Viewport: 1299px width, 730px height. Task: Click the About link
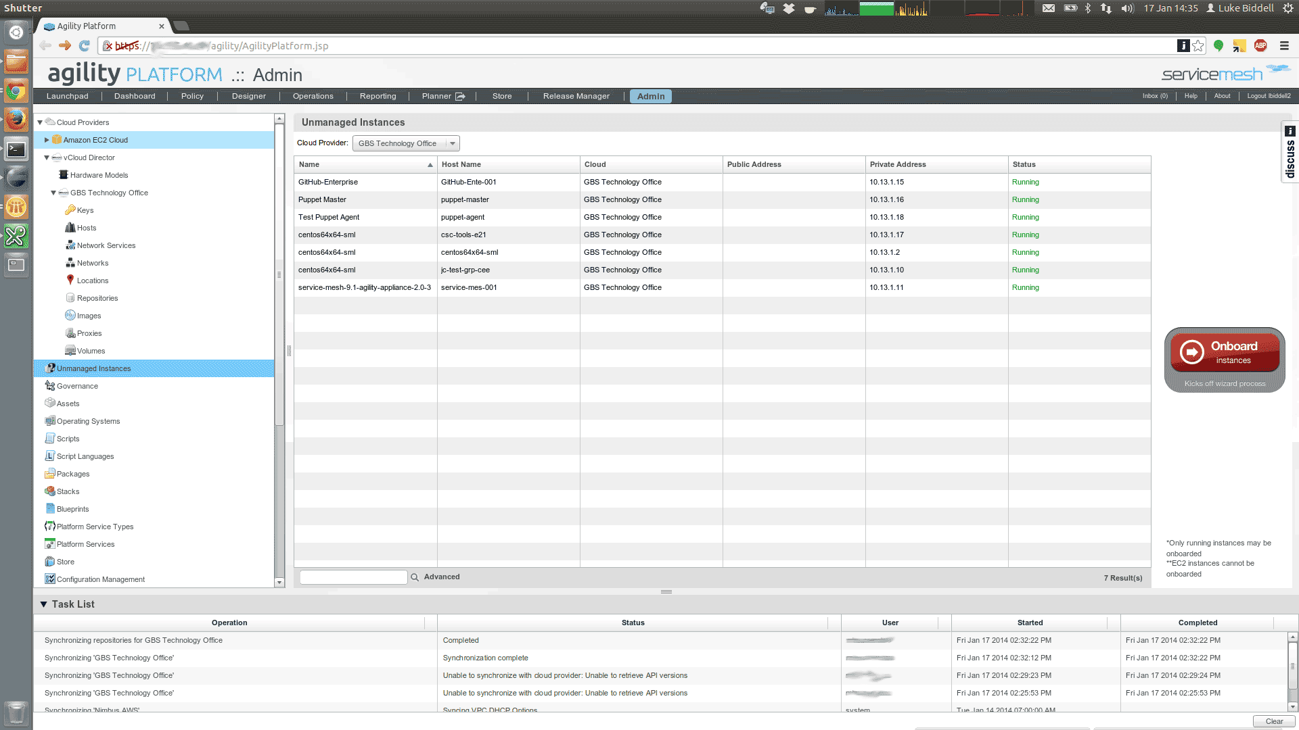(1222, 96)
